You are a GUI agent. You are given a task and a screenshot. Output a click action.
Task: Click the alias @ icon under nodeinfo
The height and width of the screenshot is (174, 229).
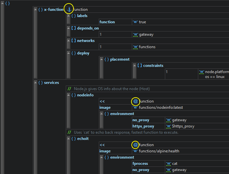[135, 101]
